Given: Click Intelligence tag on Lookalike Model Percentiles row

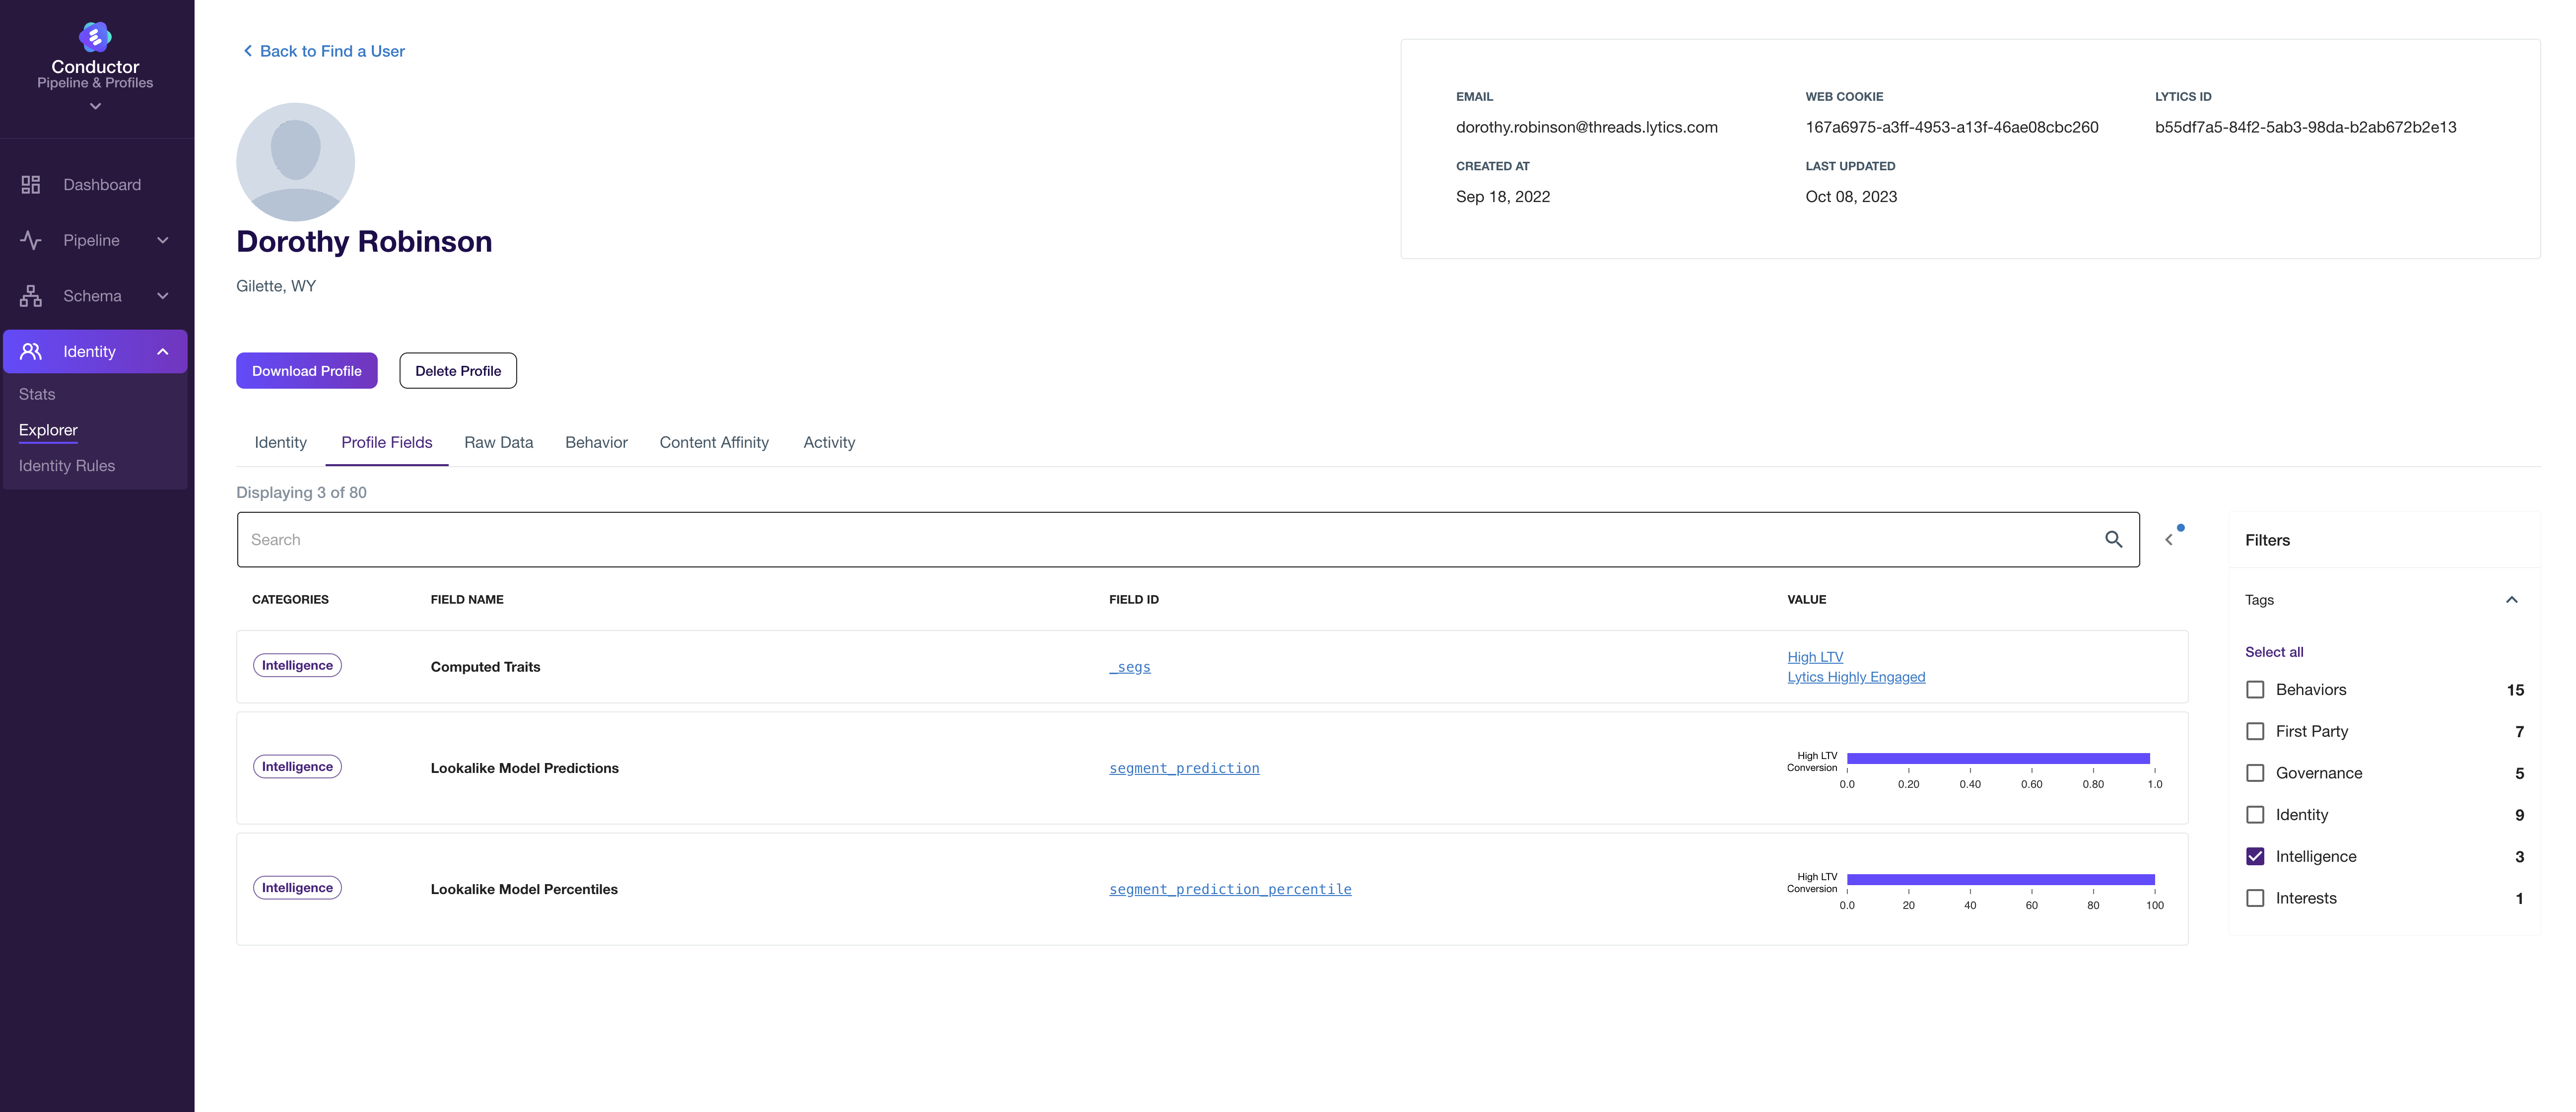Looking at the screenshot, I should click(297, 887).
